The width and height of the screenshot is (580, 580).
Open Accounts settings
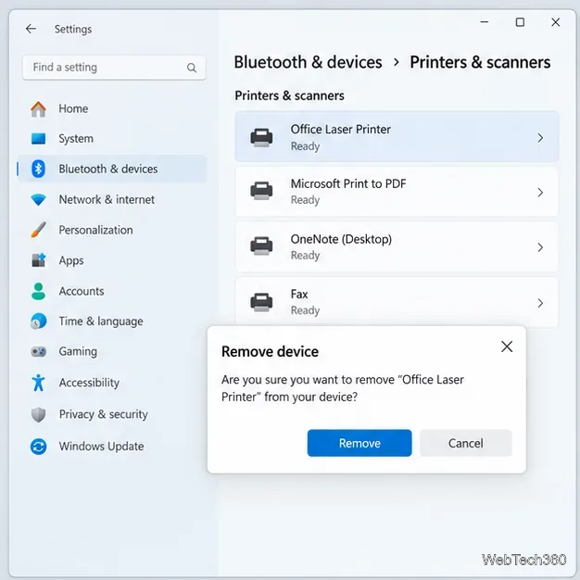tap(112, 291)
